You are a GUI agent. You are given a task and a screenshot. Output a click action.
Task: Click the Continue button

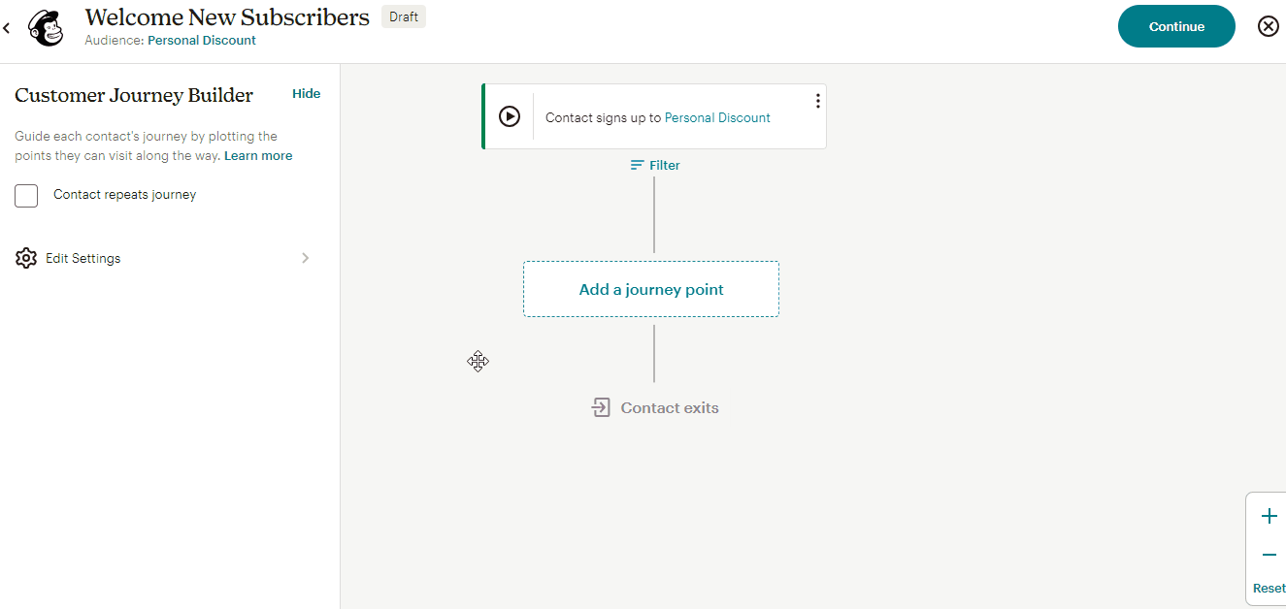pos(1176,26)
